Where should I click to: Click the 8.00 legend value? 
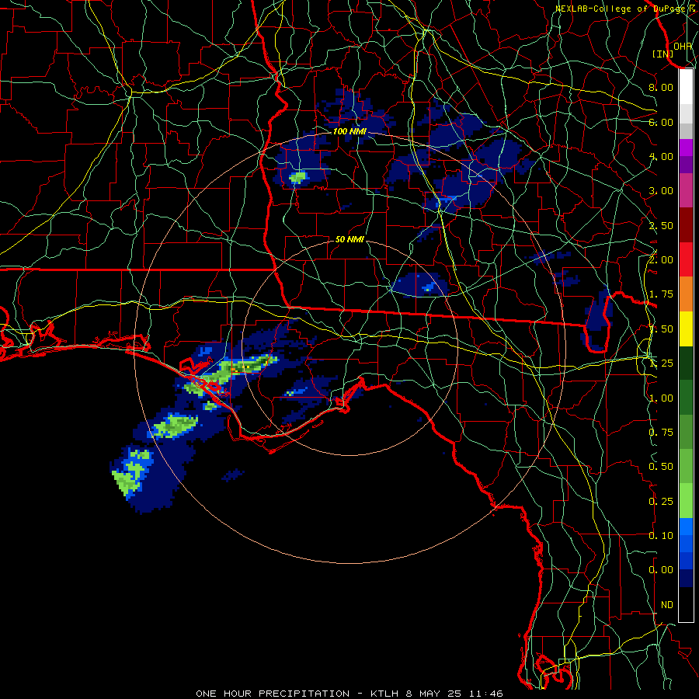(661, 87)
